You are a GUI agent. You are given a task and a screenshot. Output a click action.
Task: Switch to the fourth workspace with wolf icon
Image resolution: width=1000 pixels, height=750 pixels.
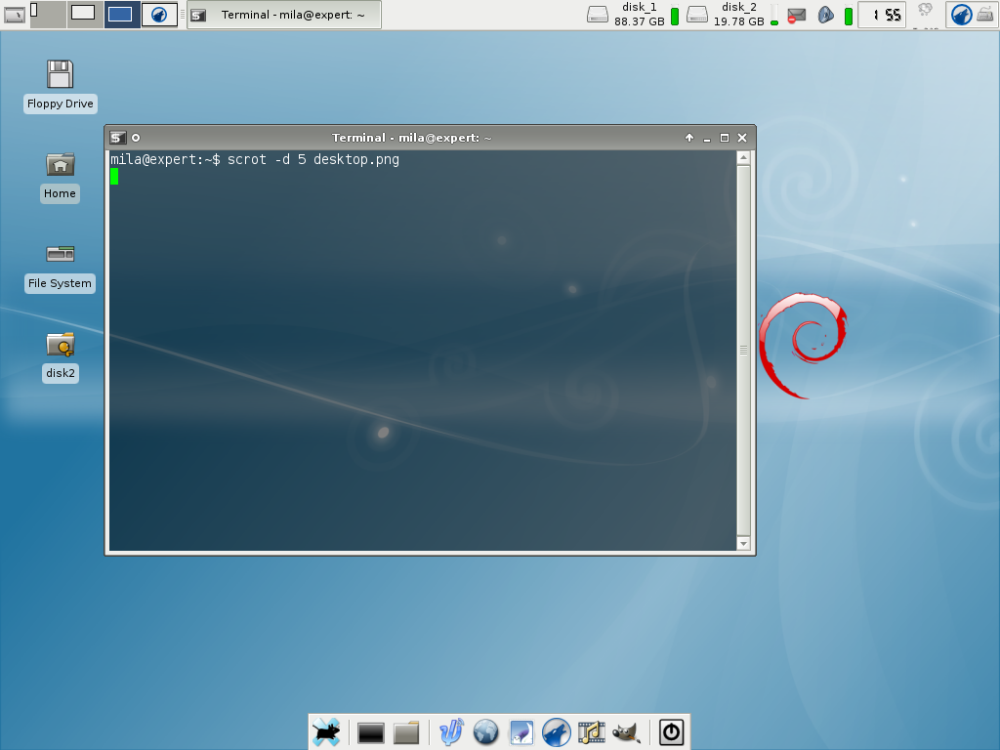coord(159,14)
